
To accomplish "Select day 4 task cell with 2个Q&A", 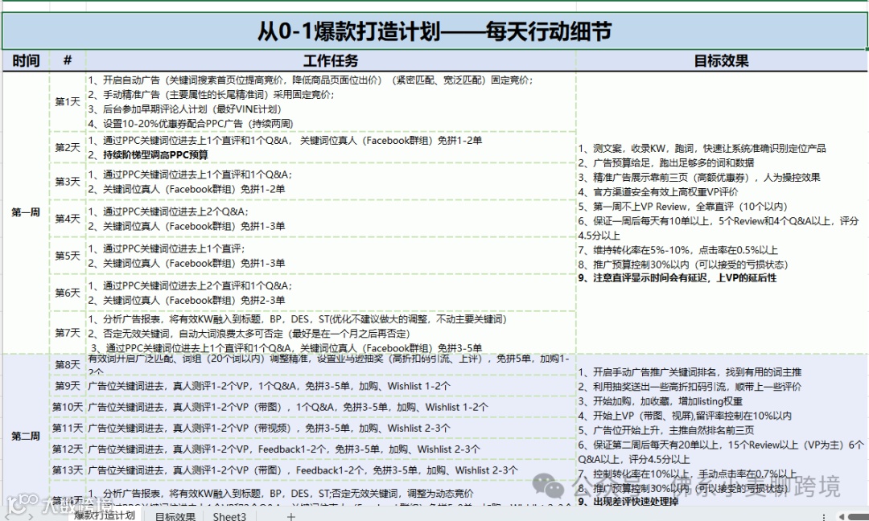I will [x=331, y=219].
